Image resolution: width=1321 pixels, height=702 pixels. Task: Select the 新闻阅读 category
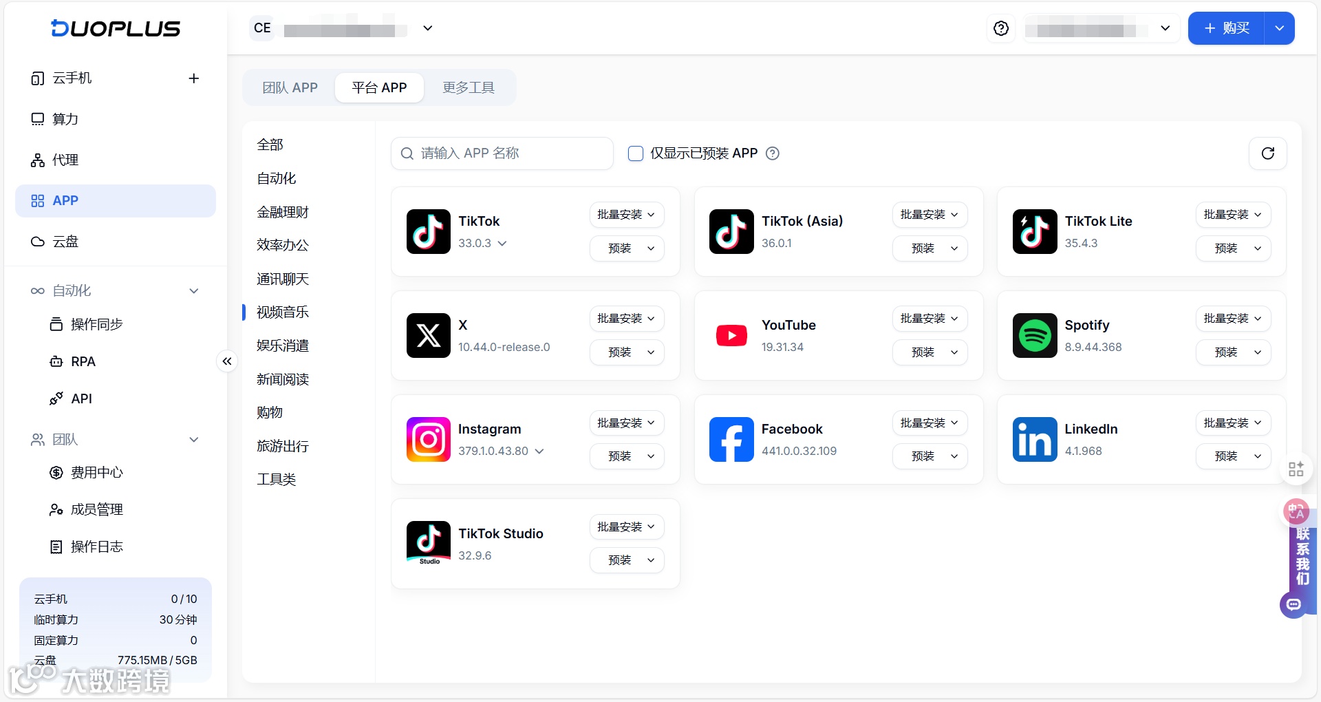point(283,380)
